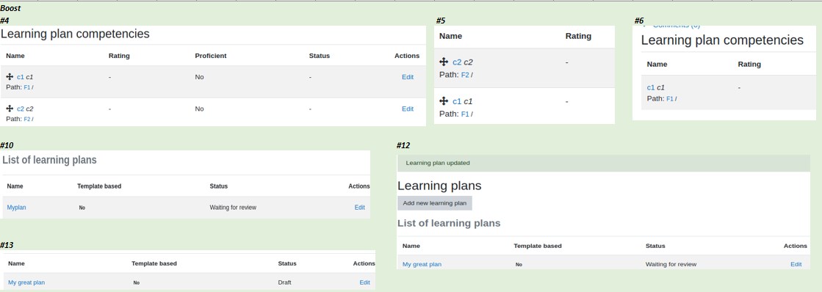Viewport: 822px width, 292px height.
Task: Click move icon beside c2 in panel #5
Action: click(444, 62)
